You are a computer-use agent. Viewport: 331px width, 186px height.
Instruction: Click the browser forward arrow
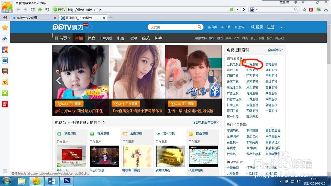coord(25,10)
